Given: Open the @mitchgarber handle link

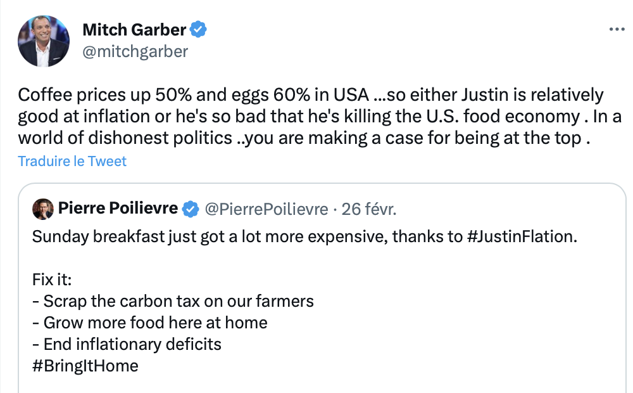Looking at the screenshot, I should (135, 51).
